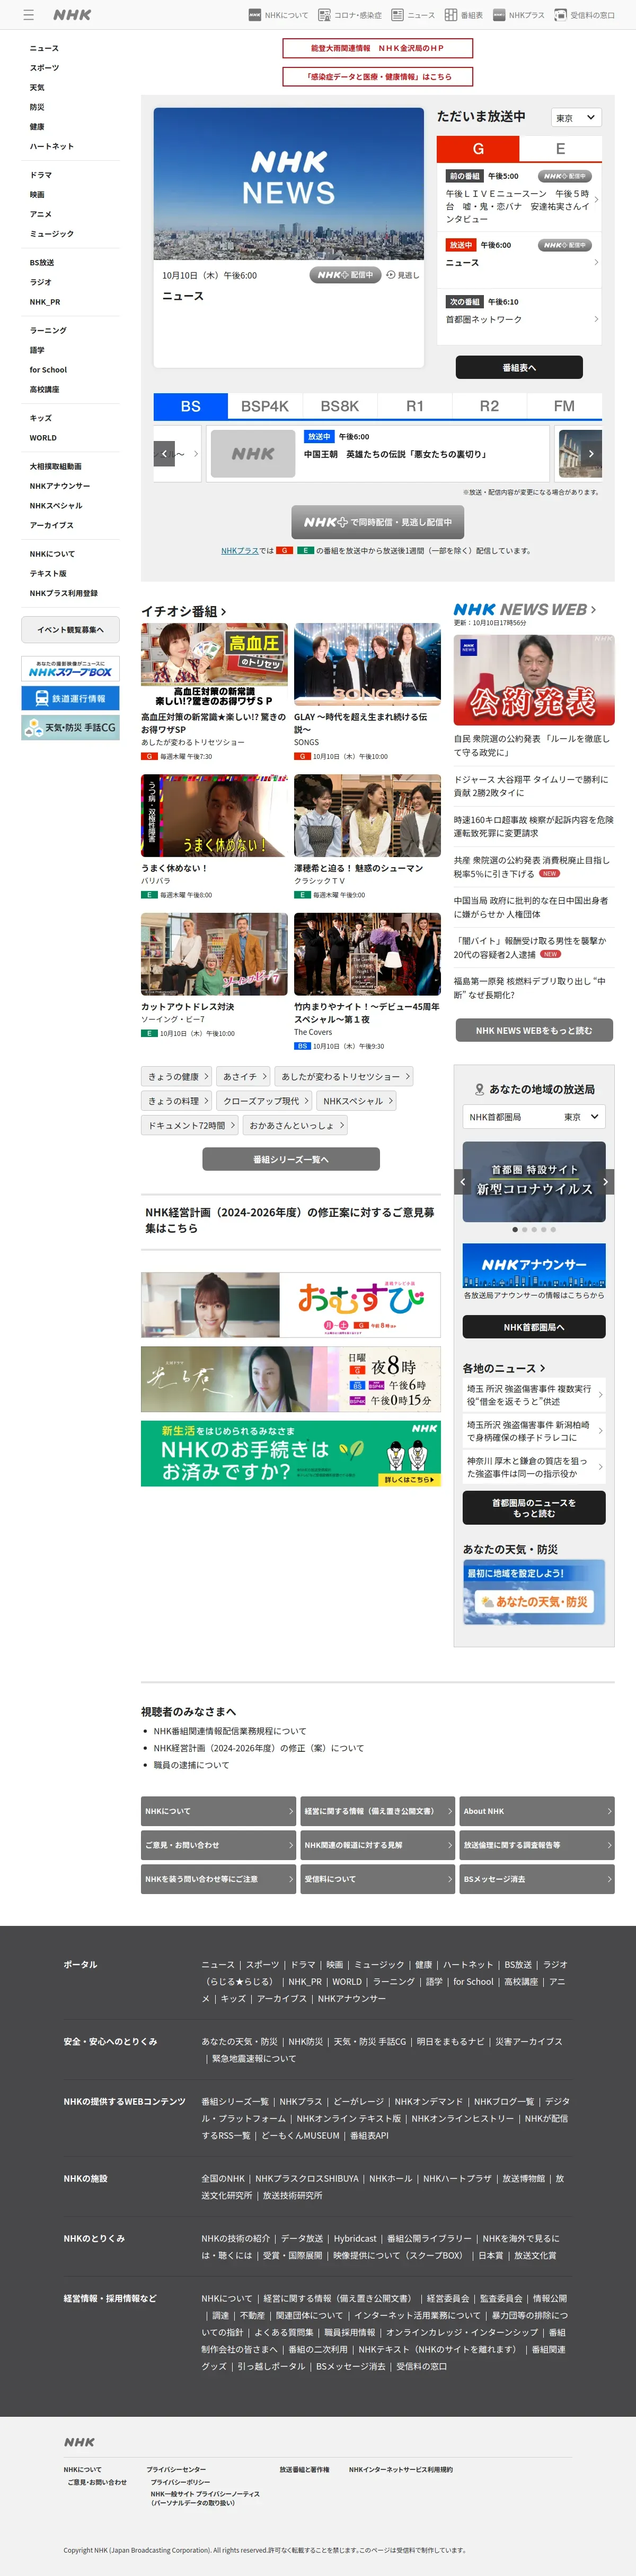636x2576 pixels.
Task: Open 受信料について link box
Action: [377, 1879]
